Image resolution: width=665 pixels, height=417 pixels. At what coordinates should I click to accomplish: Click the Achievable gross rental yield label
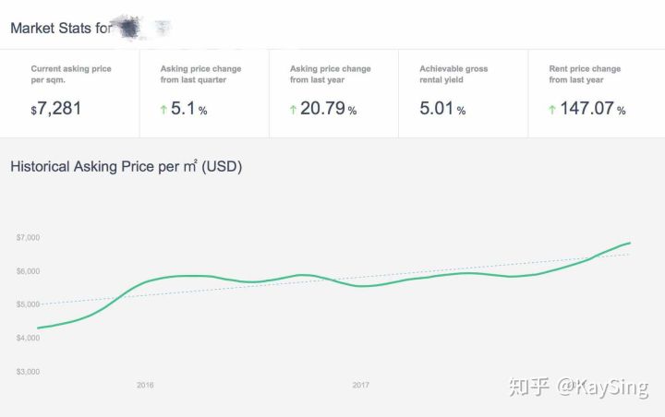tap(453, 74)
